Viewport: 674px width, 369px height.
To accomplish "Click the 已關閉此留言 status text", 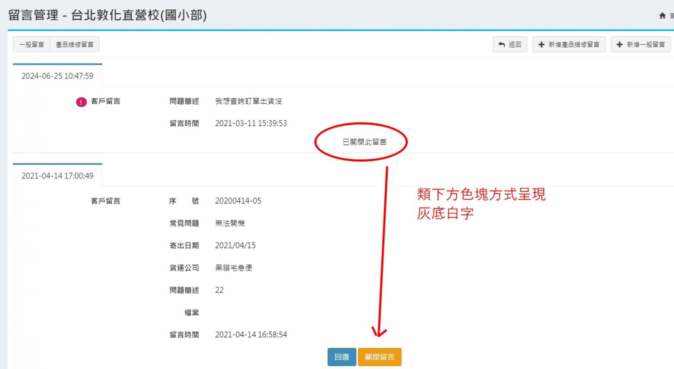I will tap(364, 142).
